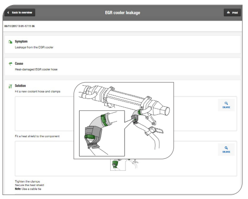
Task: Select the Solution heading
Action: tap(20, 86)
